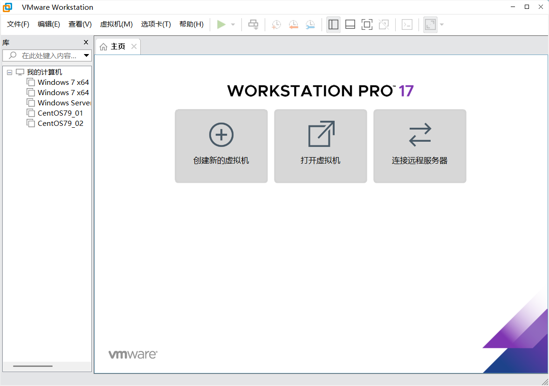Click the magnifier icon in library search
The image size is (549, 386).
coord(13,55)
